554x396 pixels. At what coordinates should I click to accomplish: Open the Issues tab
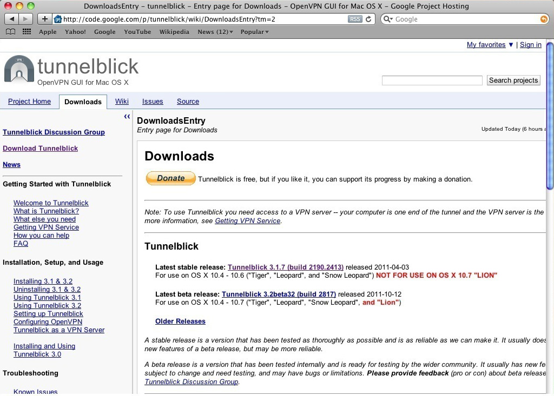pos(153,101)
